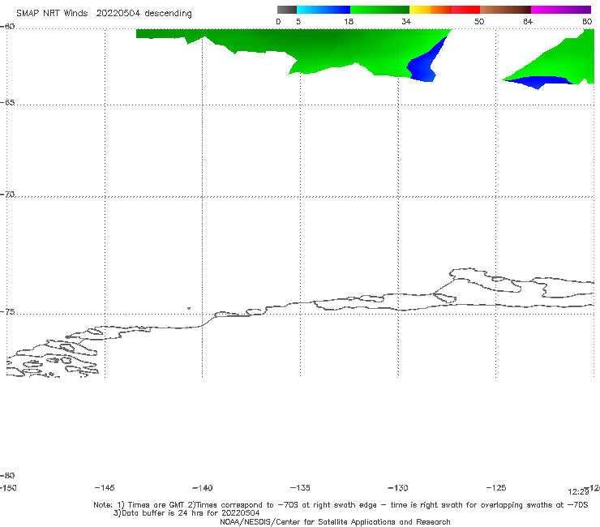Click the brown segment of the color bar
This screenshot has height=527, width=600.
click(505, 10)
